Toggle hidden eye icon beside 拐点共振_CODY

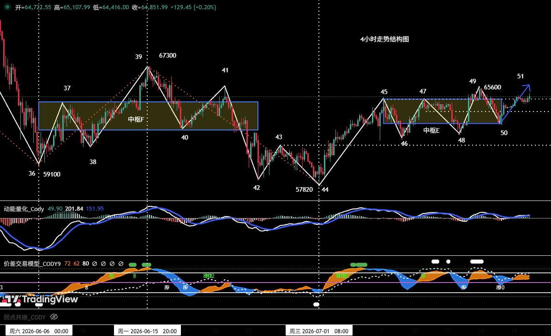tap(54, 317)
